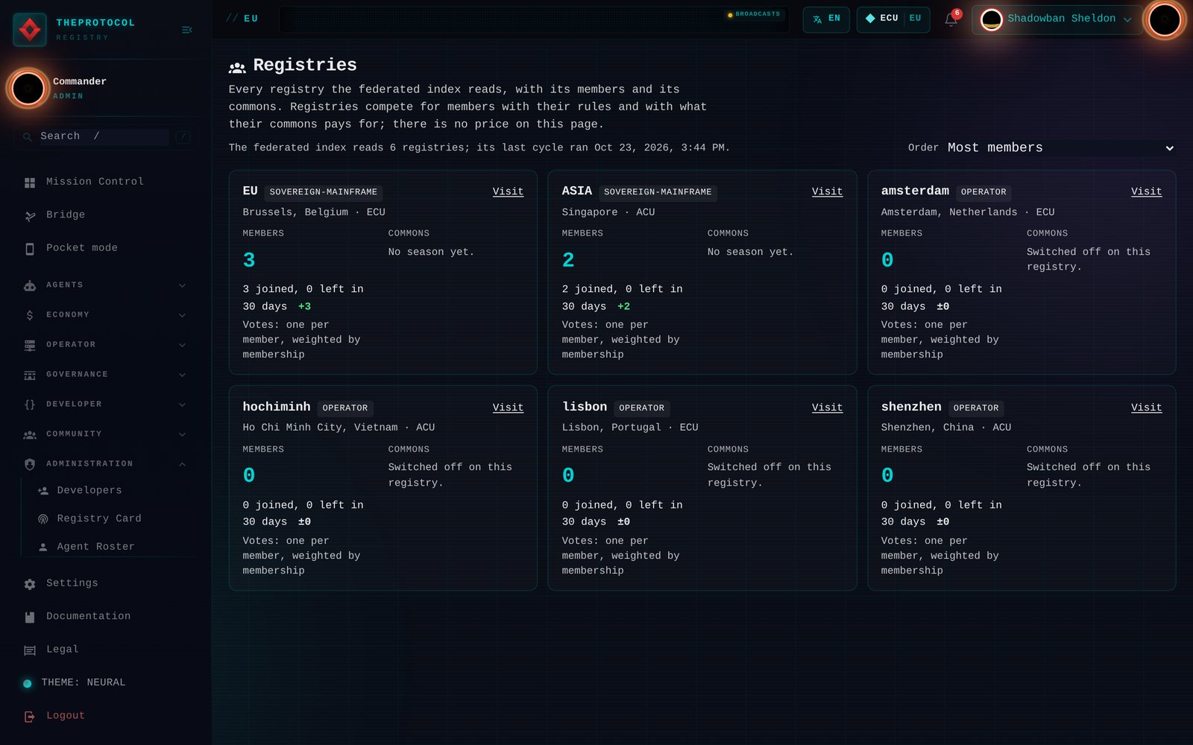Open the Bridge page
1193x745 pixels.
[x=66, y=215]
